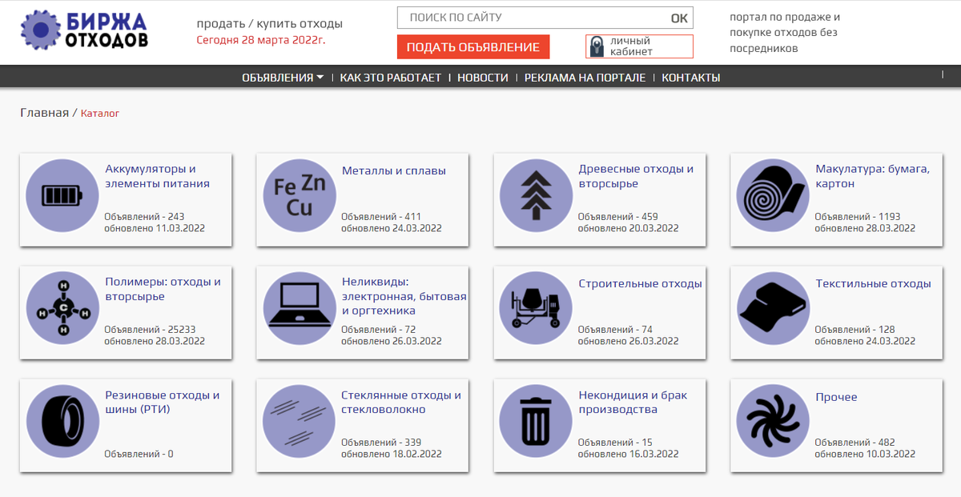Click 'обновлено 10.03.2022' text
This screenshot has width=961, height=497.
[x=865, y=454]
